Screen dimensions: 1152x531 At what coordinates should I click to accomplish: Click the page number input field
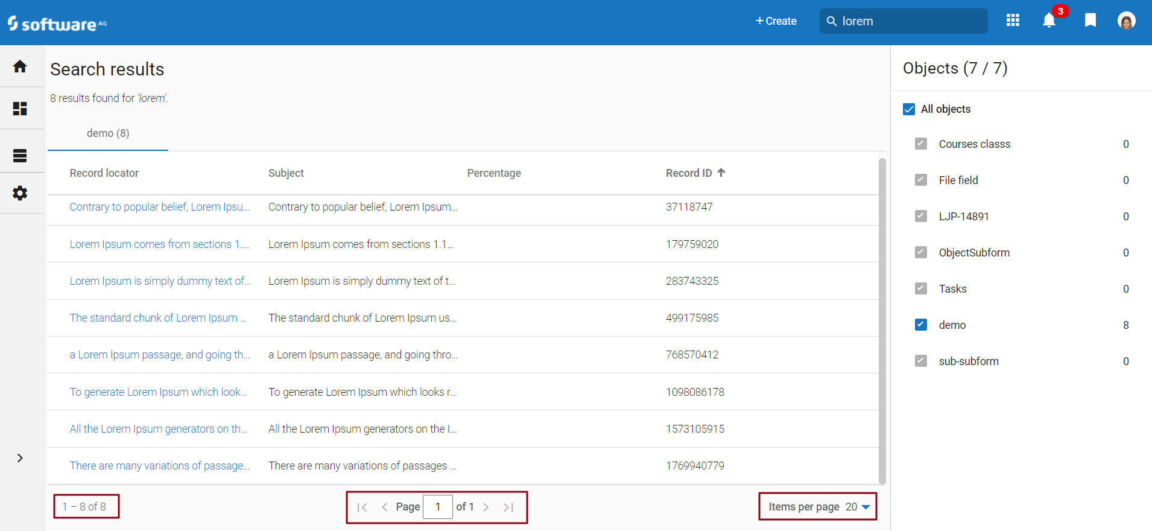(x=438, y=507)
